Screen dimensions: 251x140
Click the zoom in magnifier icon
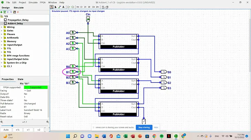[47, 122]
